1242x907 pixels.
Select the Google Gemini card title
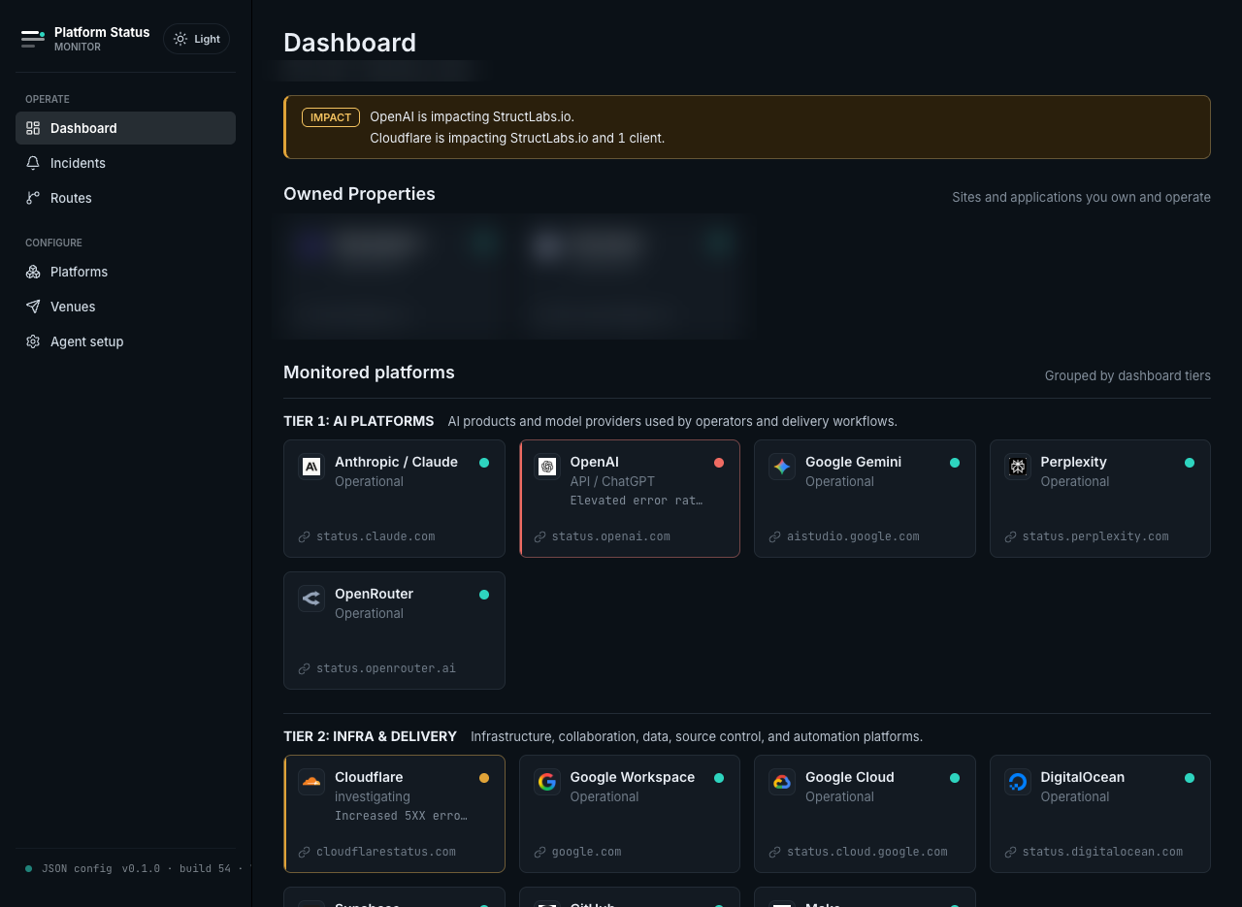(x=854, y=462)
